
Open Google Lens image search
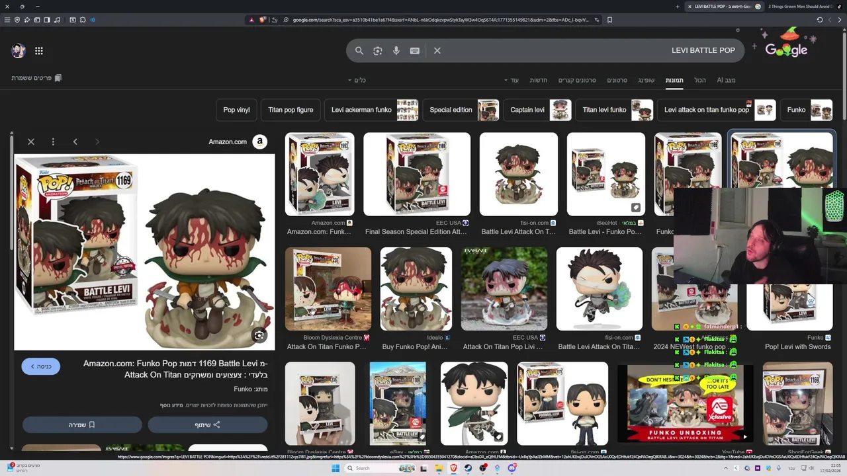(378, 50)
